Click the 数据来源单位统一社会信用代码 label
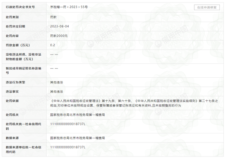225x158 pixels. coord(23,149)
